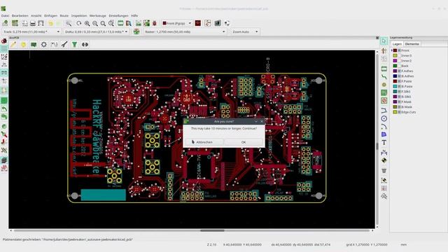Toggle visibility of Inner3 layer
This screenshot has width=448, height=252.
pos(400,56)
